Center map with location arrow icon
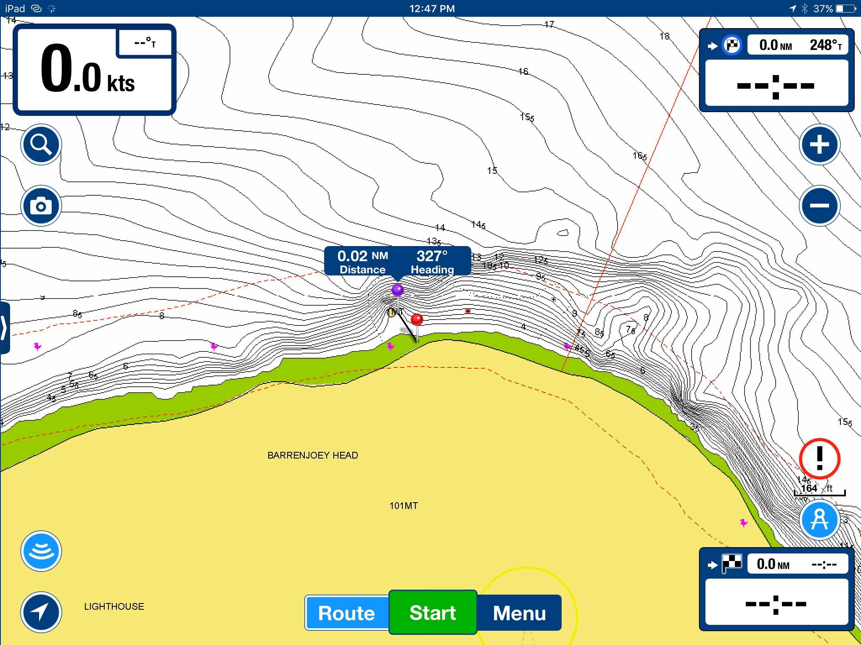Screen dimensions: 861x645 click(x=41, y=612)
